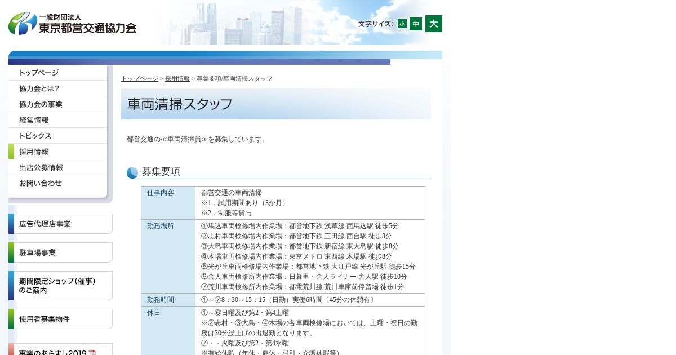Set font size to small (小)
The image size is (676, 355).
click(x=402, y=24)
